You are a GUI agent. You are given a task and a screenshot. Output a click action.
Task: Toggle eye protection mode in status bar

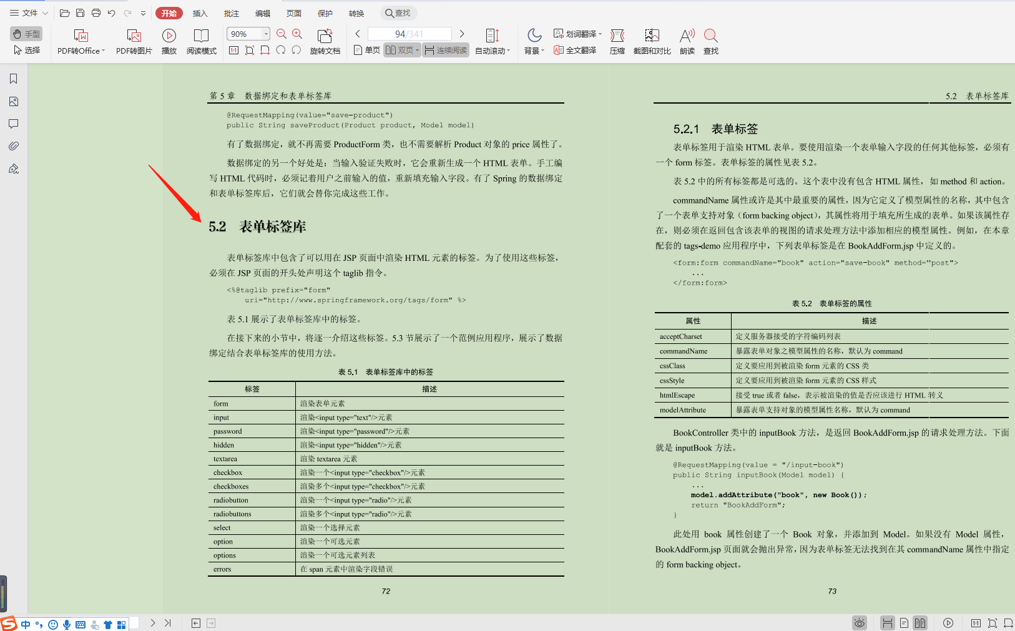860,623
